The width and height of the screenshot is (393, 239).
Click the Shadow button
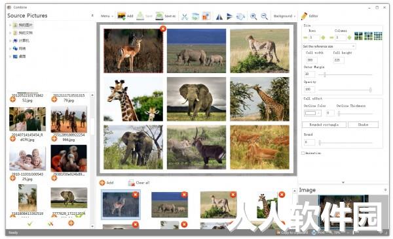coord(363,125)
